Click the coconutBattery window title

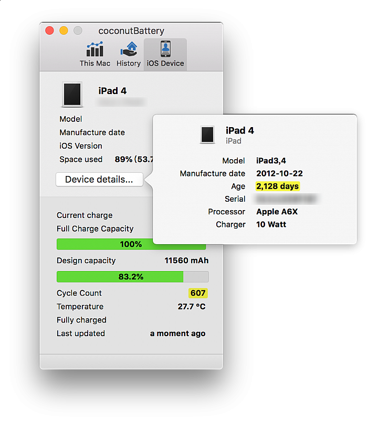(131, 31)
